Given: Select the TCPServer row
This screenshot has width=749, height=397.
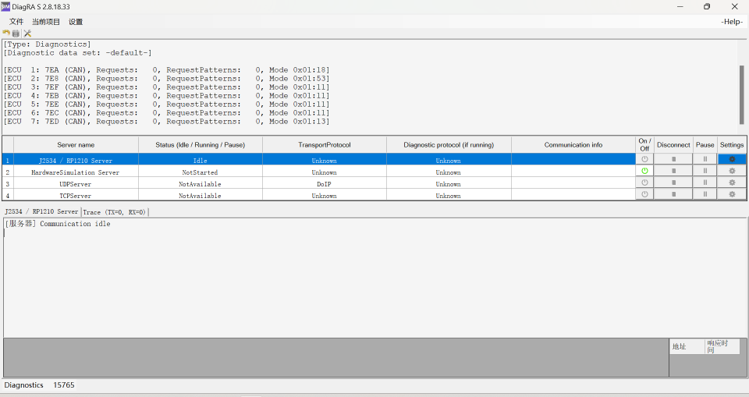Looking at the screenshot, I should 76,196.
